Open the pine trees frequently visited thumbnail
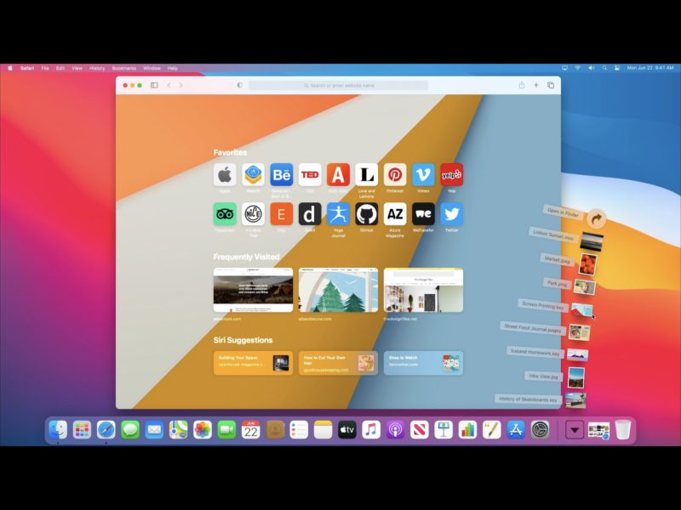This screenshot has height=510, width=681. pos(338,290)
